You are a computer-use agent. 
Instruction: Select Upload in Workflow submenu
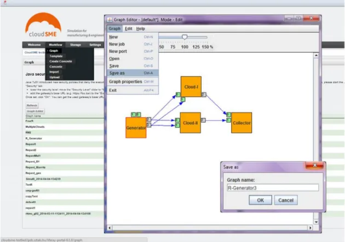coord(55,77)
